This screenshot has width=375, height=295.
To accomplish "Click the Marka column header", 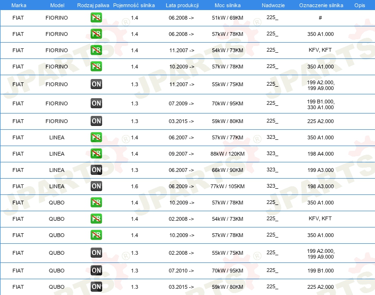I will point(19,5).
